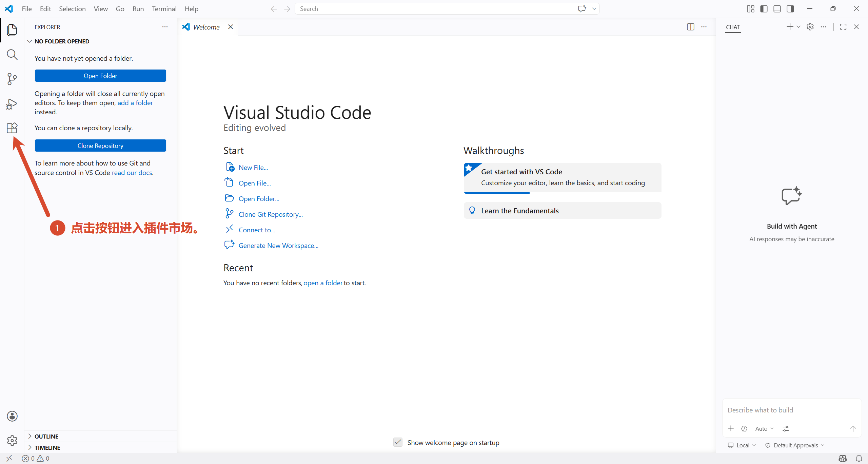Open dropdown arrow next to new chat

(798, 27)
